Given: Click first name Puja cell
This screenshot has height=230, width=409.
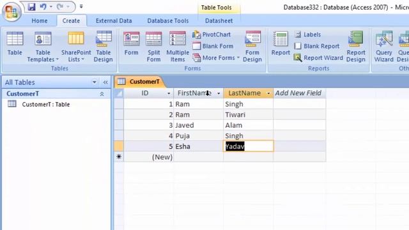Looking at the screenshot, I should (198, 136).
